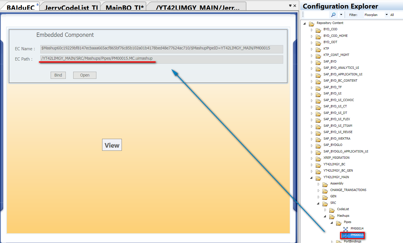Switch to the MainBO_TI* tab

[125, 7]
